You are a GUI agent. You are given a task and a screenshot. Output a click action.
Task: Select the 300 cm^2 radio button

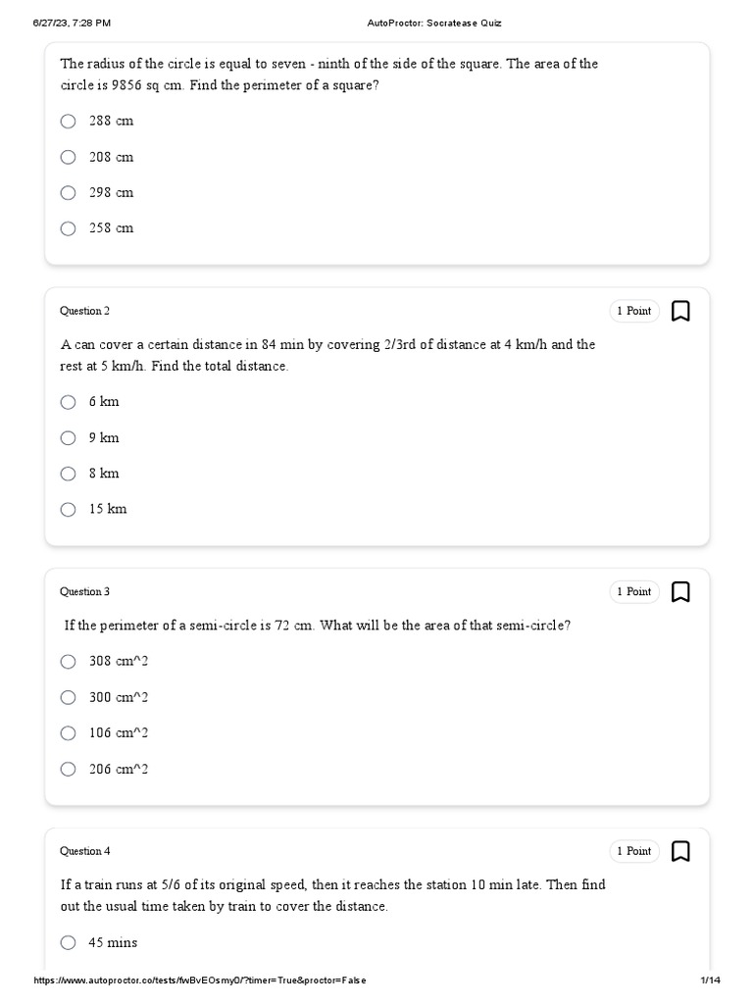coord(68,698)
